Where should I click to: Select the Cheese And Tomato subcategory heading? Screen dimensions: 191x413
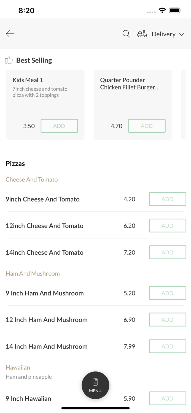click(x=32, y=180)
